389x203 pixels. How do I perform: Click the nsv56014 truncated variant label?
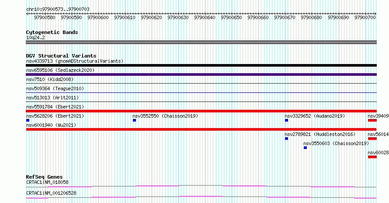point(378,134)
